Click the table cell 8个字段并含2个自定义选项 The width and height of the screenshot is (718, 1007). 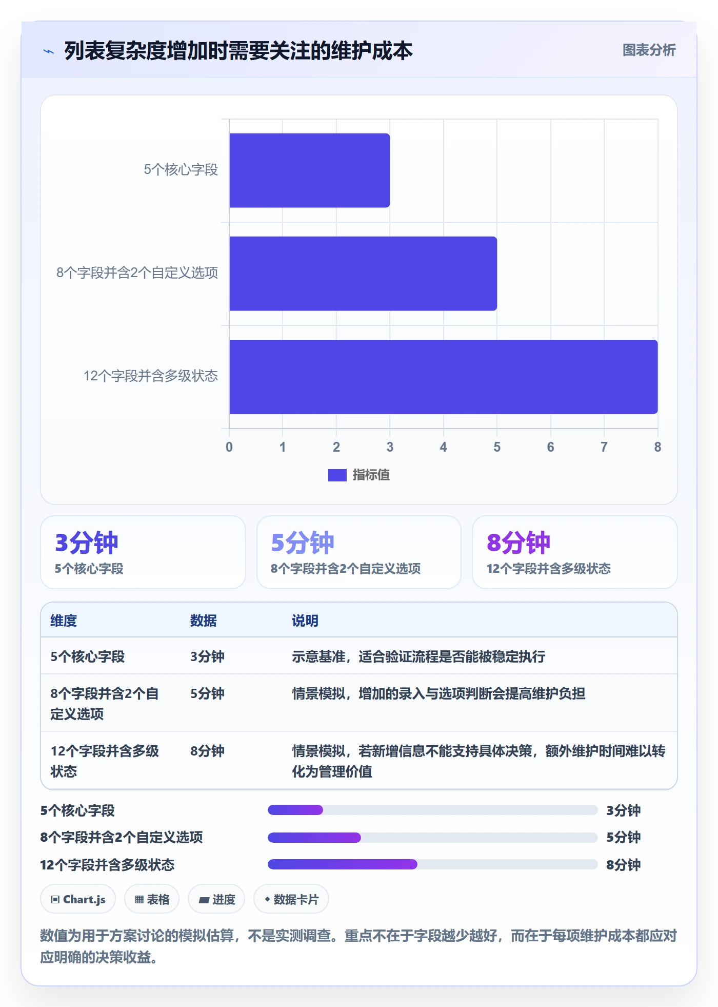[105, 704]
